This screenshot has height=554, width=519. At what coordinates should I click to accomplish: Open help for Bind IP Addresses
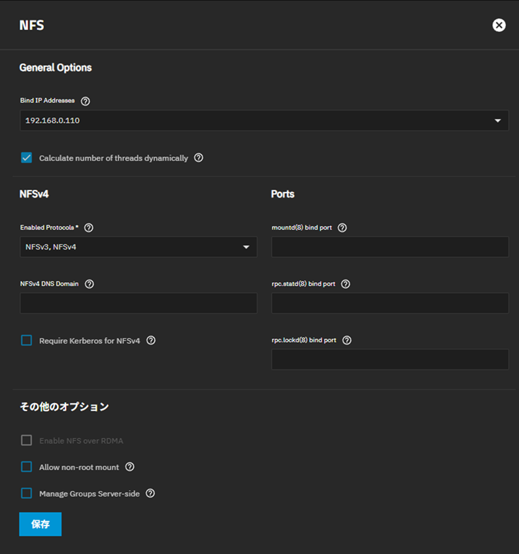click(x=85, y=101)
